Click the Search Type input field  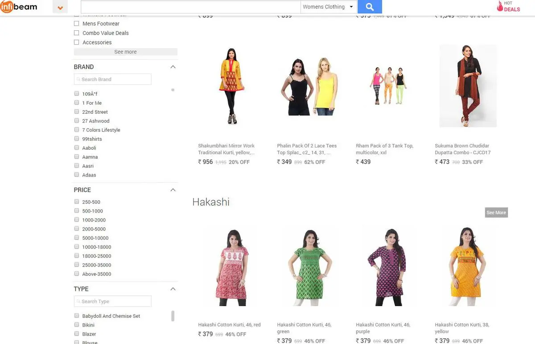(113, 301)
